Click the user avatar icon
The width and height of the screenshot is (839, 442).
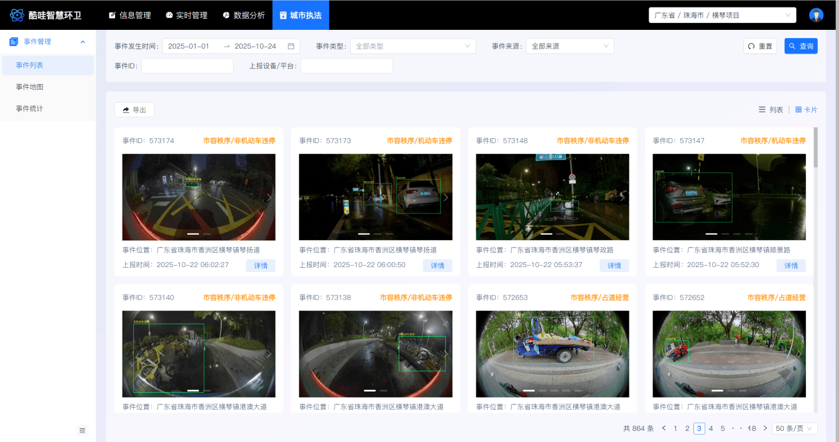pos(816,15)
